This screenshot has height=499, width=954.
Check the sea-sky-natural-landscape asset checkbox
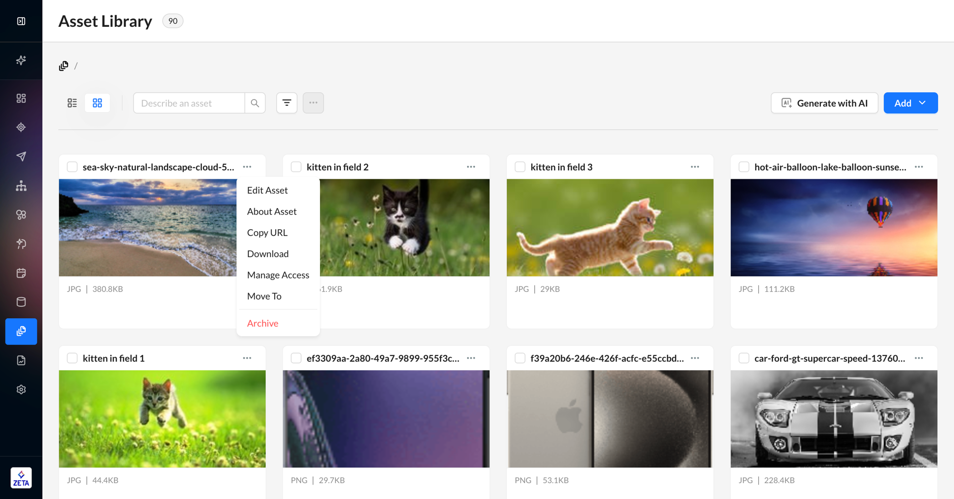(72, 167)
